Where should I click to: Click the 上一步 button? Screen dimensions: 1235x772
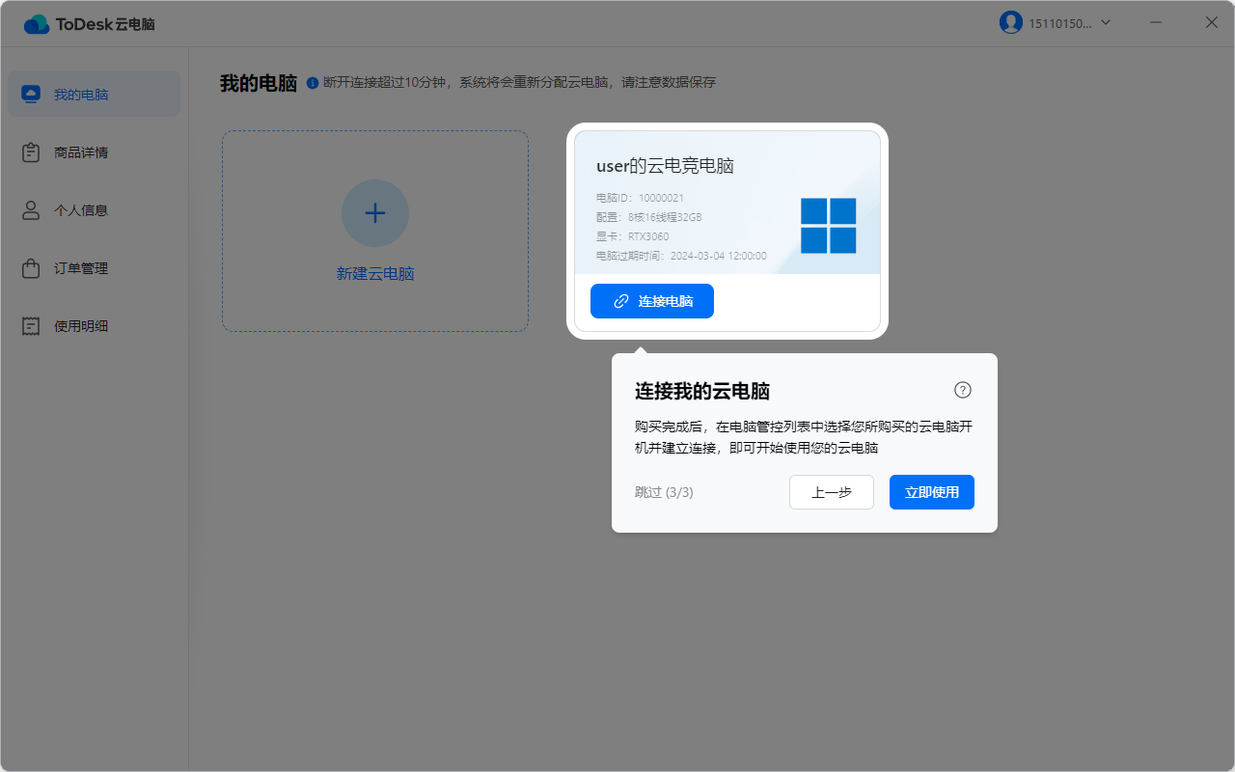[x=832, y=492]
